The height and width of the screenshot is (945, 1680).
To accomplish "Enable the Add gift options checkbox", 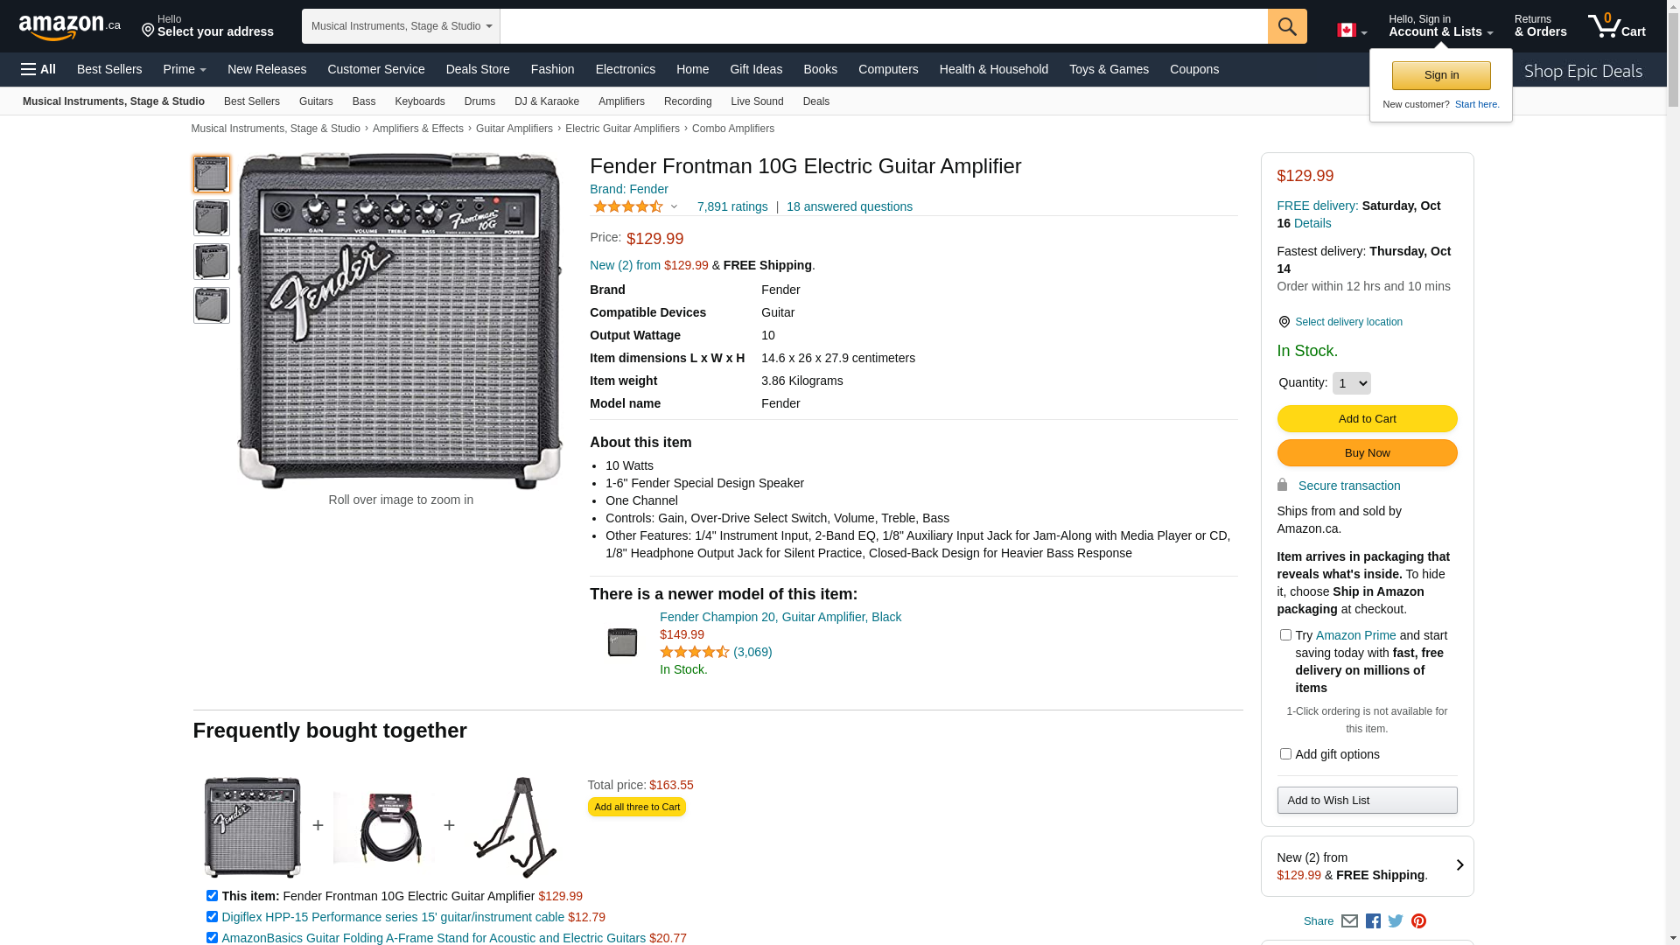I will pos(1285,753).
